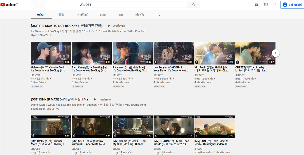Viewport: 304px width, 155px height.
Task: Open the three-dot settings menu
Action: (275, 5)
